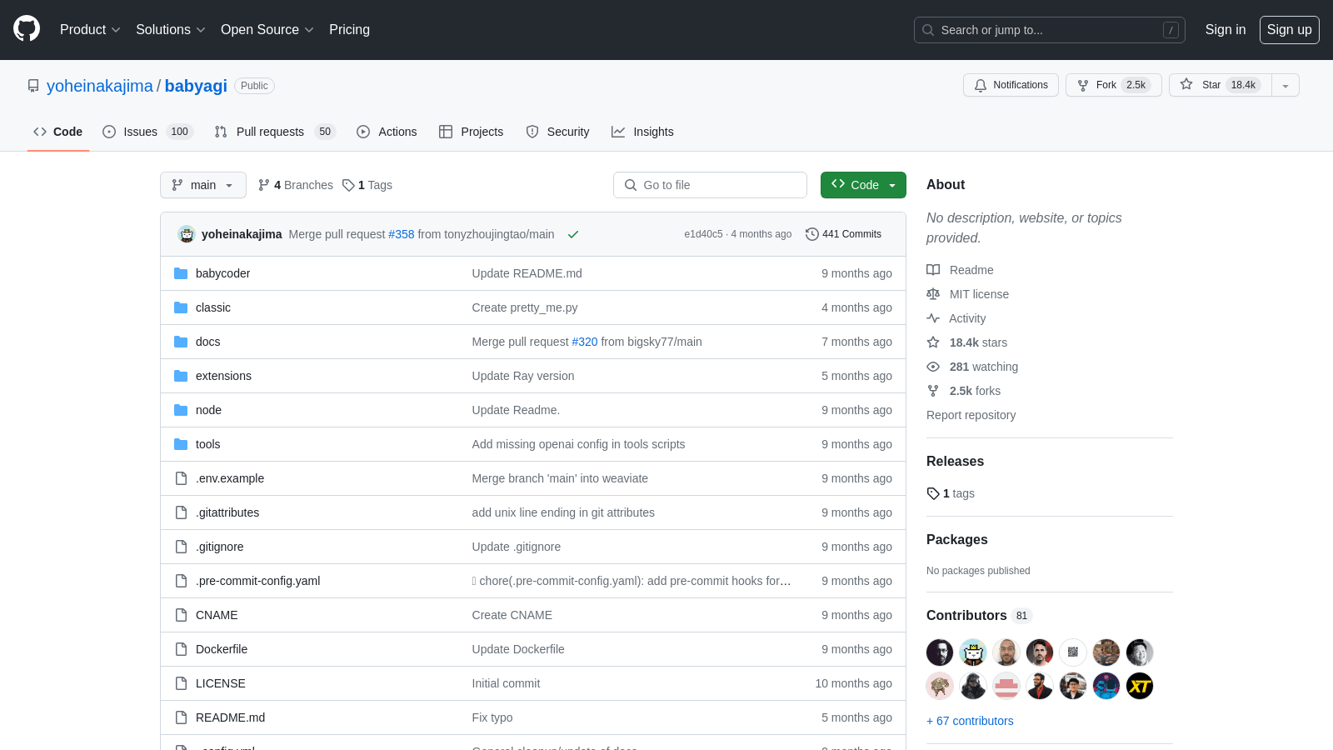Click the + 67 contributors link
This screenshot has height=750, width=1333.
tap(970, 721)
